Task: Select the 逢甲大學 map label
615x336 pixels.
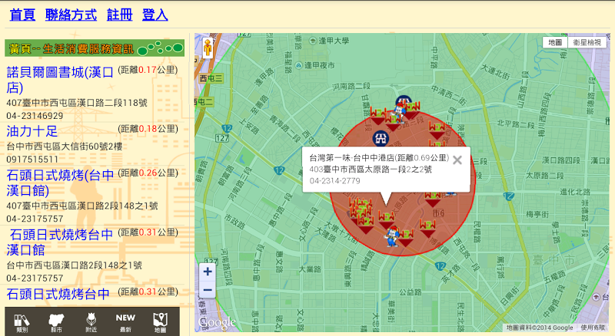Action: pyautogui.click(x=334, y=41)
